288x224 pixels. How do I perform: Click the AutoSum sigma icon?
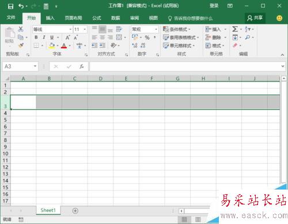point(235,29)
